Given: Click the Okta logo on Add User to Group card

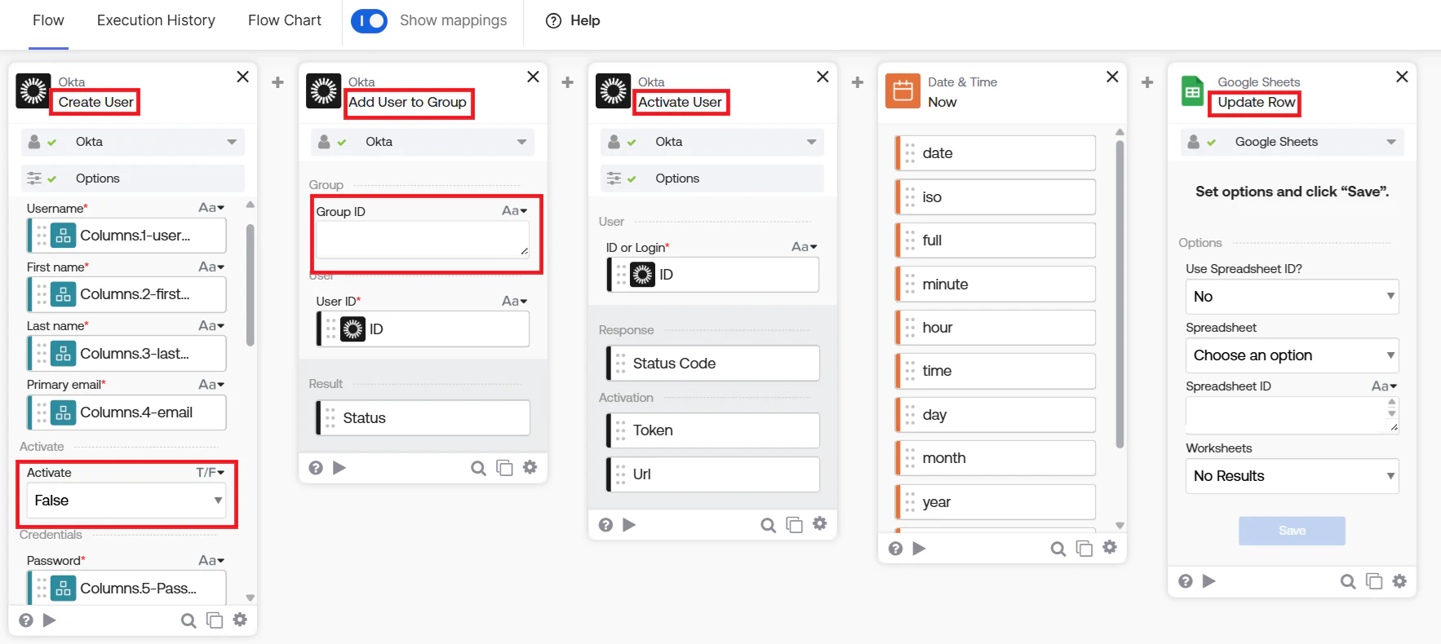Looking at the screenshot, I should tap(323, 91).
